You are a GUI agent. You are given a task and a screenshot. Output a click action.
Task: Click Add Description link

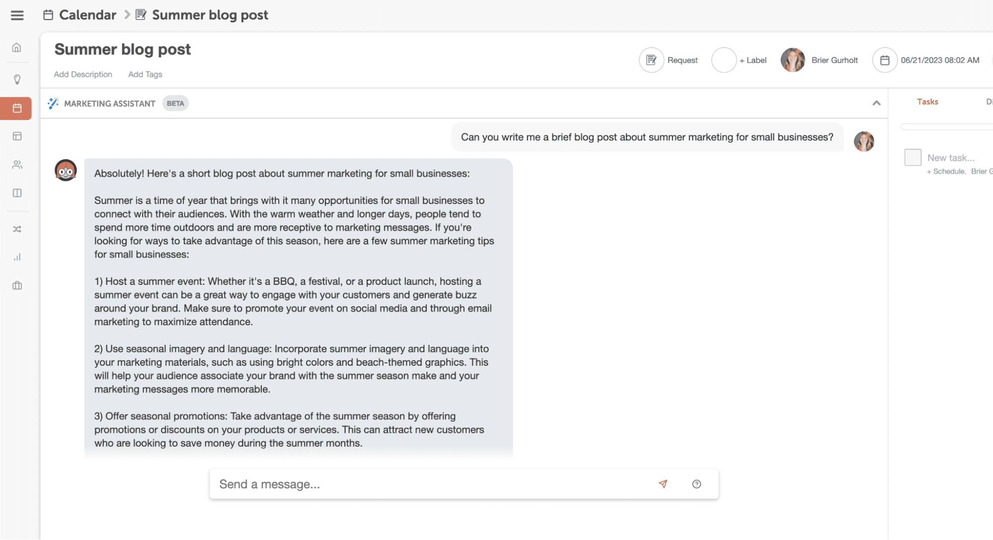pyautogui.click(x=83, y=74)
